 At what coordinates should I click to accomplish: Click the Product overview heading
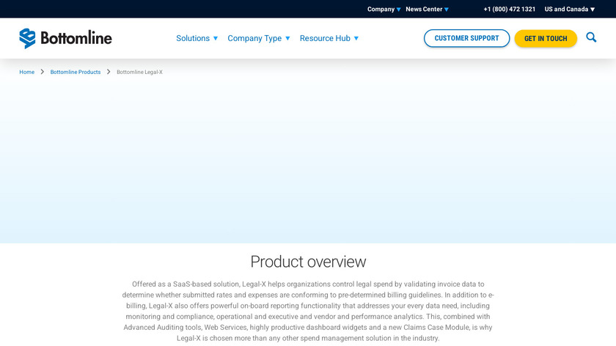(x=308, y=262)
